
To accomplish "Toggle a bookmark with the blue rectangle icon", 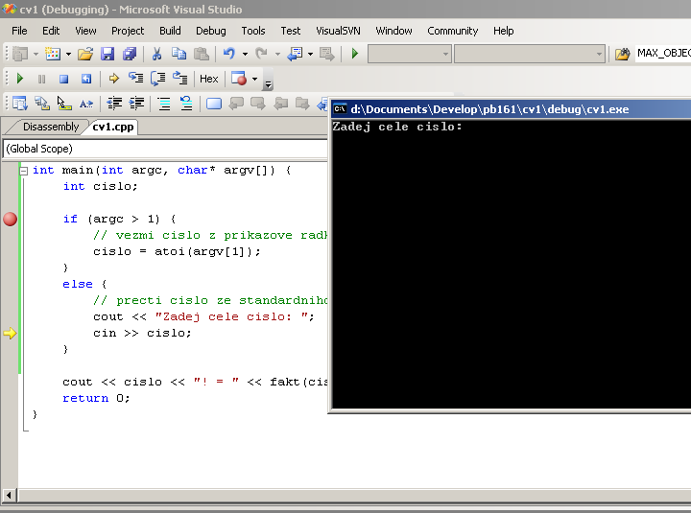I will pyautogui.click(x=214, y=104).
